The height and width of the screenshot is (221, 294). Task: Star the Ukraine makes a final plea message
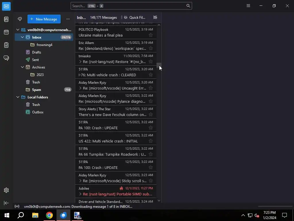(x=150, y=35)
